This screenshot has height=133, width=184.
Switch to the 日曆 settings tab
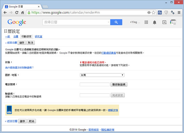pos(16,36)
